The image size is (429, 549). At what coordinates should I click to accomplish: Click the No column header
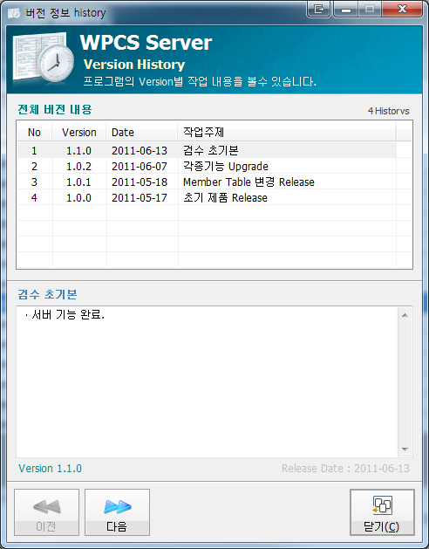[34, 132]
